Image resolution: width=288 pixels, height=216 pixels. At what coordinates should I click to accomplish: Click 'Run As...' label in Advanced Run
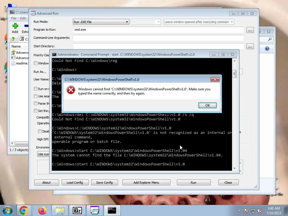tap(40, 72)
